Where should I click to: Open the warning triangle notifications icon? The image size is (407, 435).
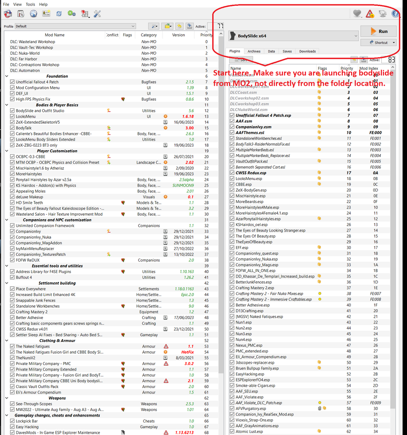[370, 13]
